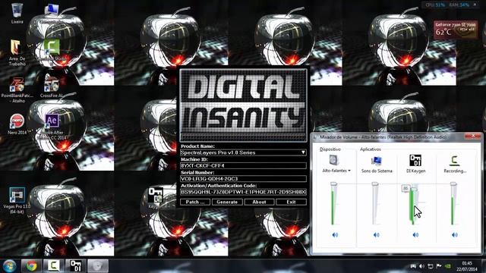Expand the Alto-falantes device dropdown arrow
The height and width of the screenshot is (273, 486).
(349, 171)
